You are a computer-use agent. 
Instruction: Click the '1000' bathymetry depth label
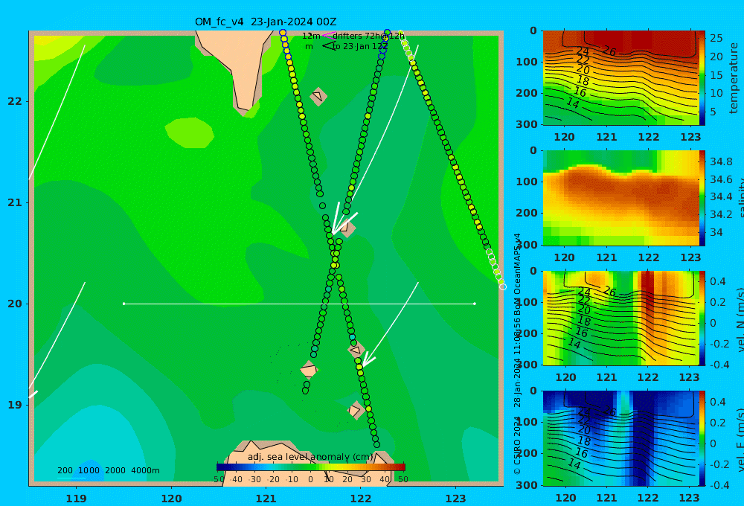point(89,470)
